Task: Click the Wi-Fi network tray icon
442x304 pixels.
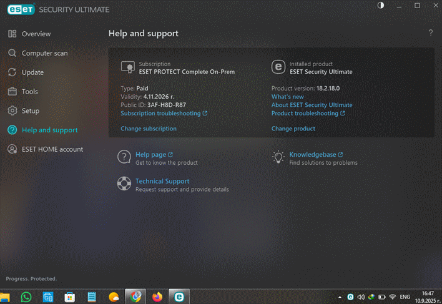Action: [393, 297]
